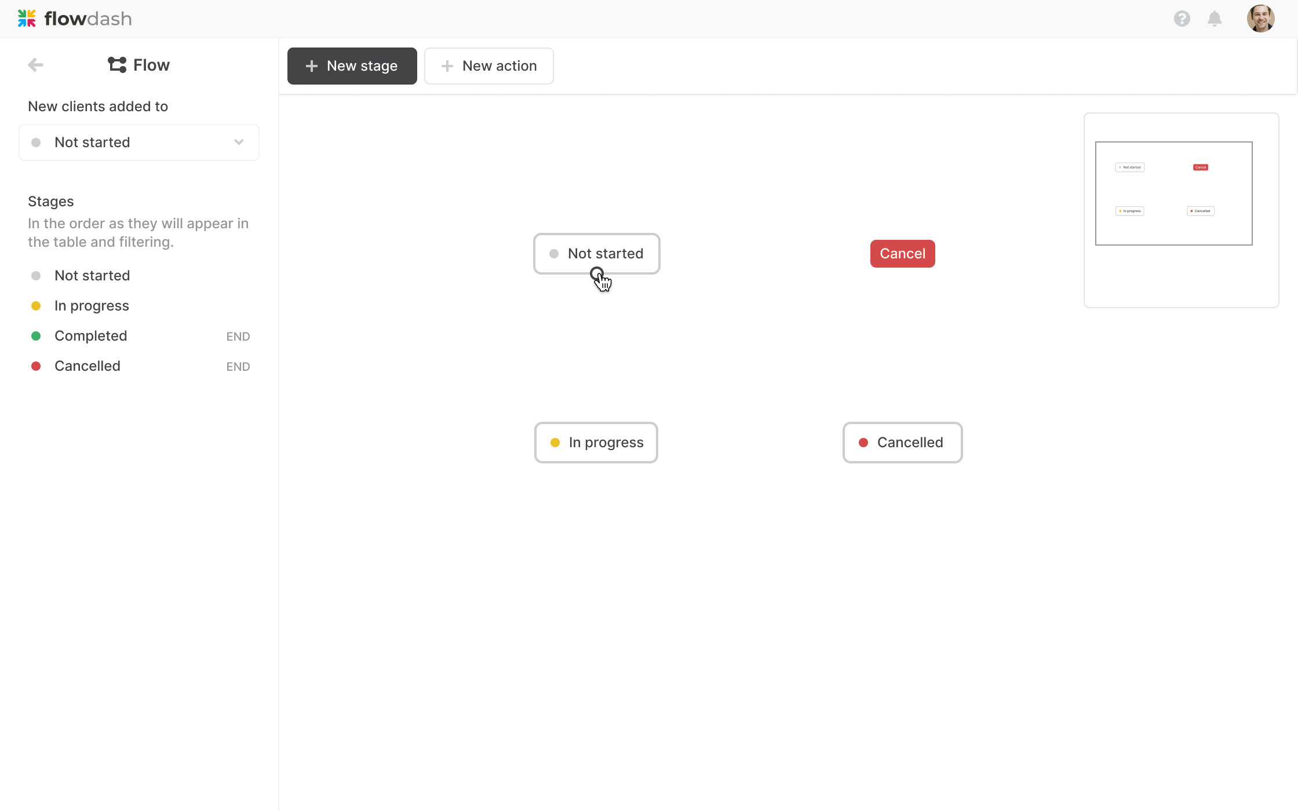Click the back arrow icon
This screenshot has height=811, width=1298.
pos(36,65)
